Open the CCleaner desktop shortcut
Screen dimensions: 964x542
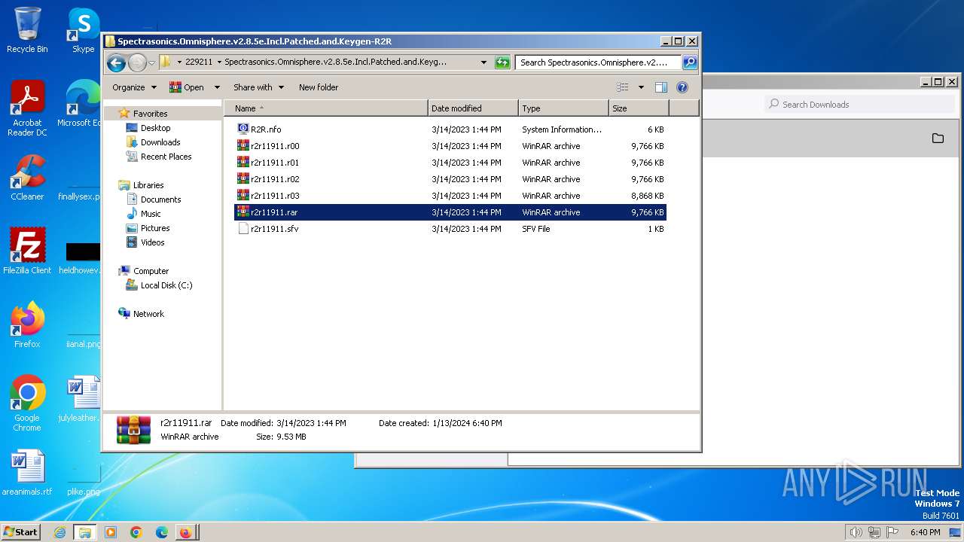[27, 178]
